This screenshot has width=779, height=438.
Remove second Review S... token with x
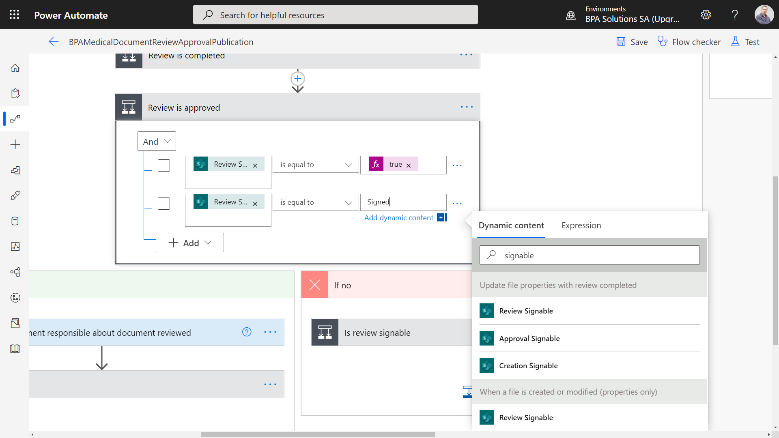coord(255,204)
